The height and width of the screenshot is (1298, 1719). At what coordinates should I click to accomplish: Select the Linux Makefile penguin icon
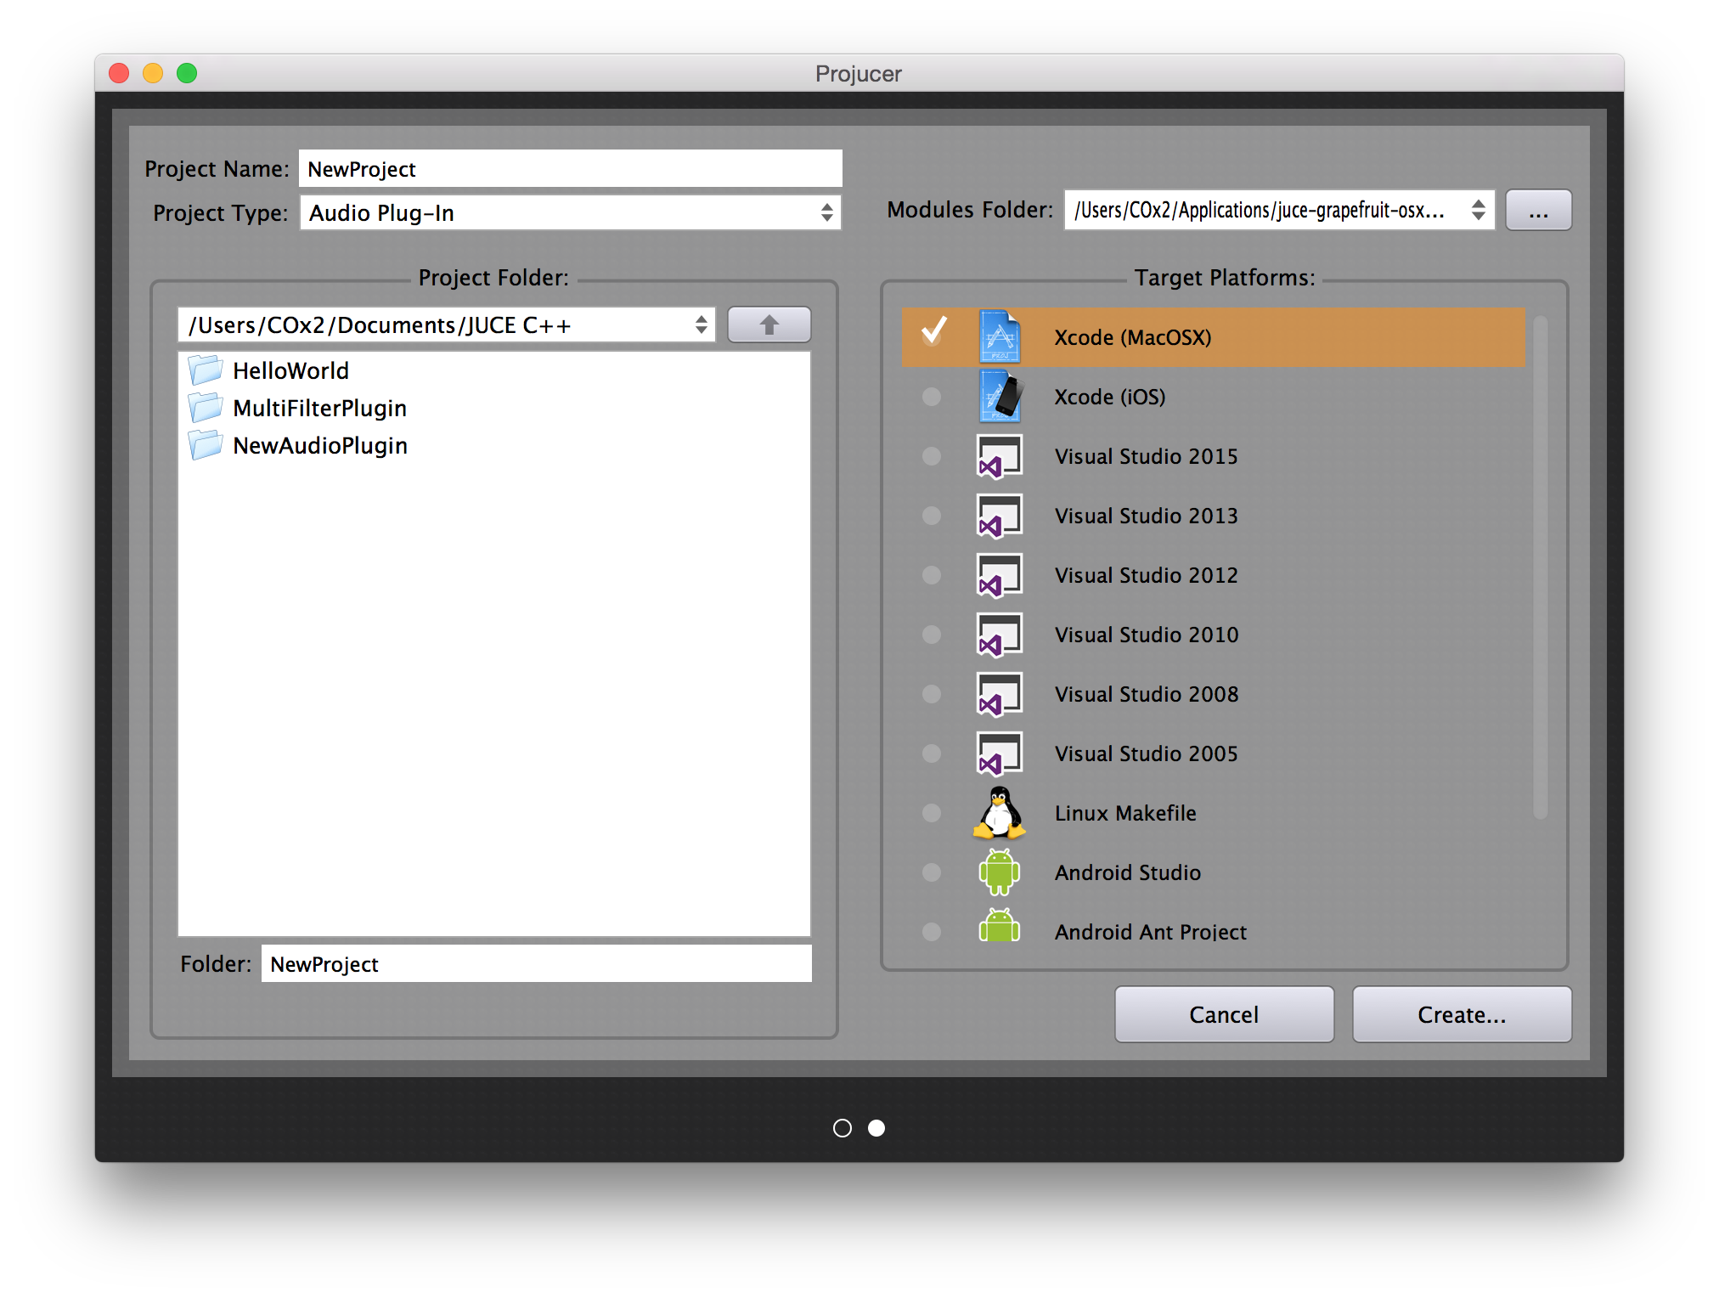tap(1000, 813)
